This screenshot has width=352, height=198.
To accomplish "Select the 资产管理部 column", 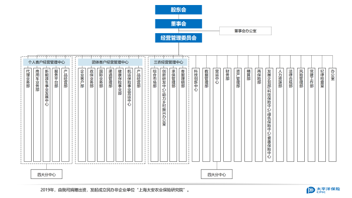I will 238,115.
